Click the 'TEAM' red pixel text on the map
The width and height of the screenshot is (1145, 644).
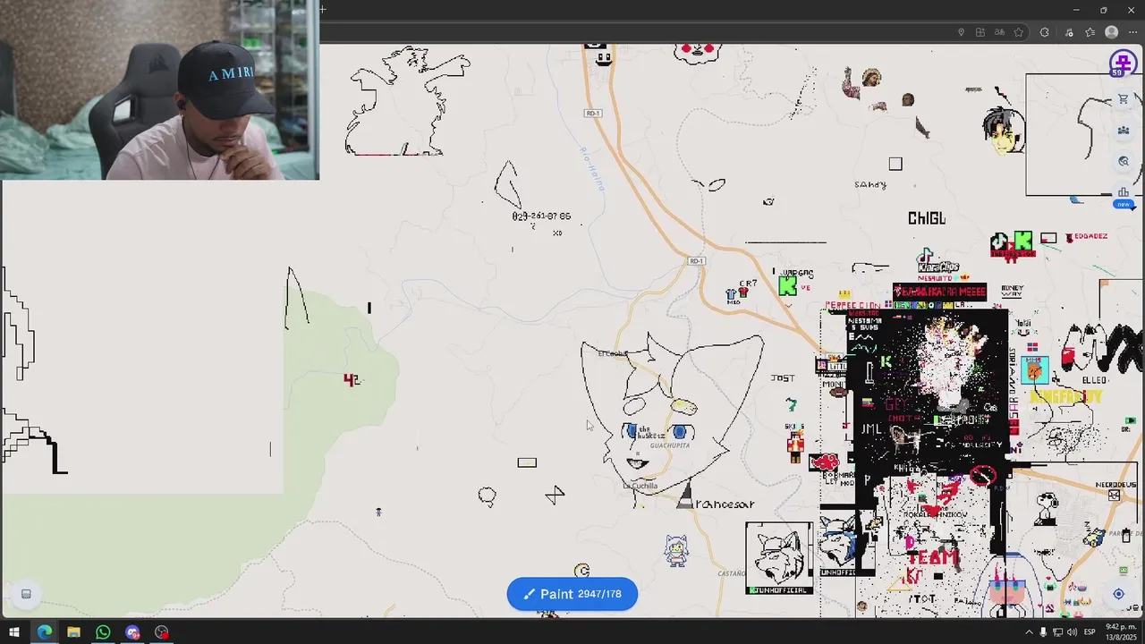click(x=932, y=557)
